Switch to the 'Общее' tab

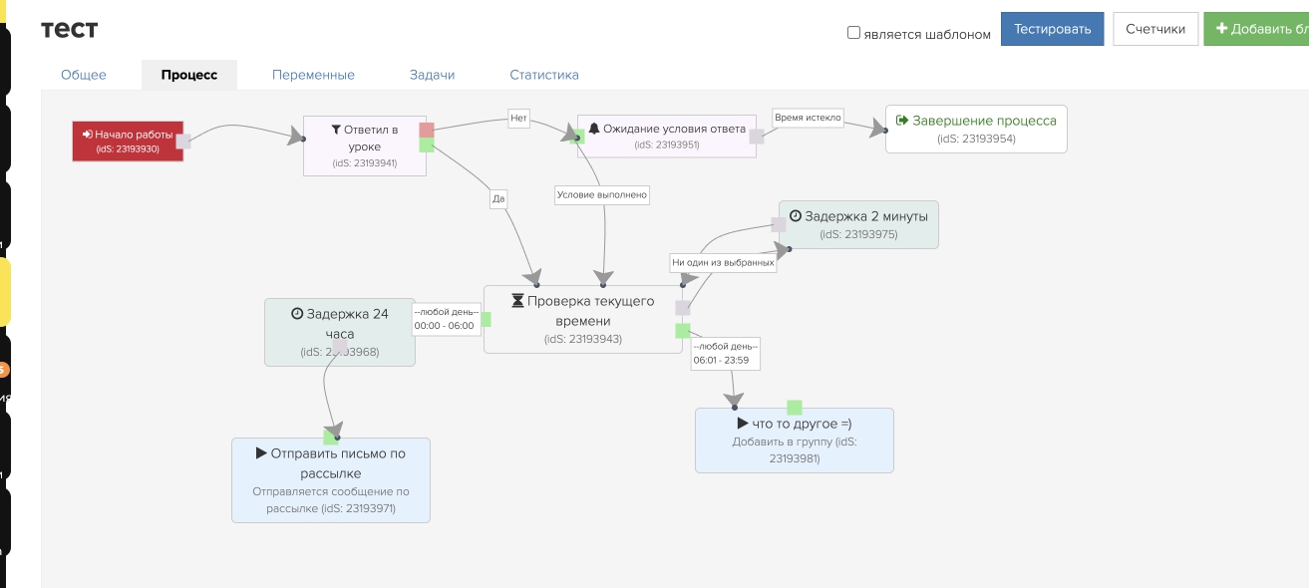click(x=84, y=75)
